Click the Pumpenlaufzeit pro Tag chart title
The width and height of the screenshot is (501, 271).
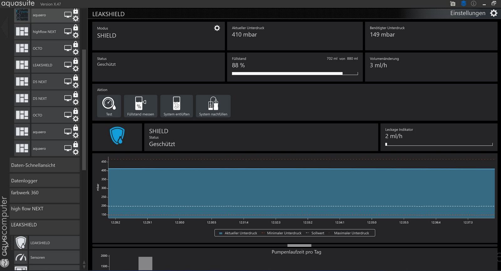[296, 252]
